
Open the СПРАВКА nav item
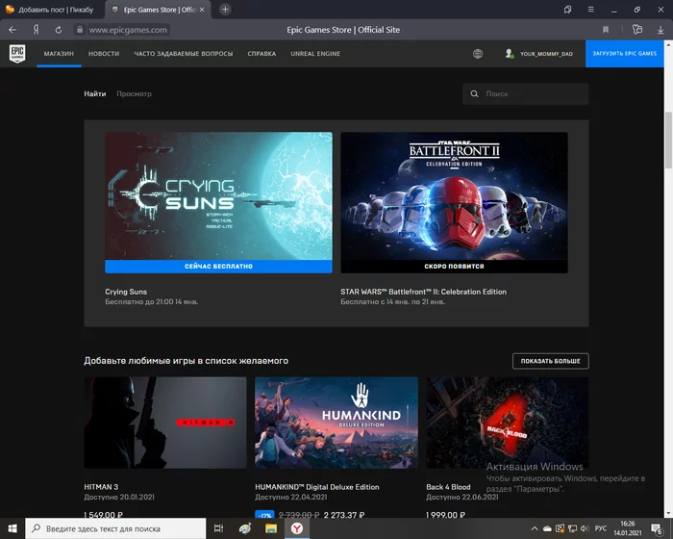pyautogui.click(x=262, y=54)
